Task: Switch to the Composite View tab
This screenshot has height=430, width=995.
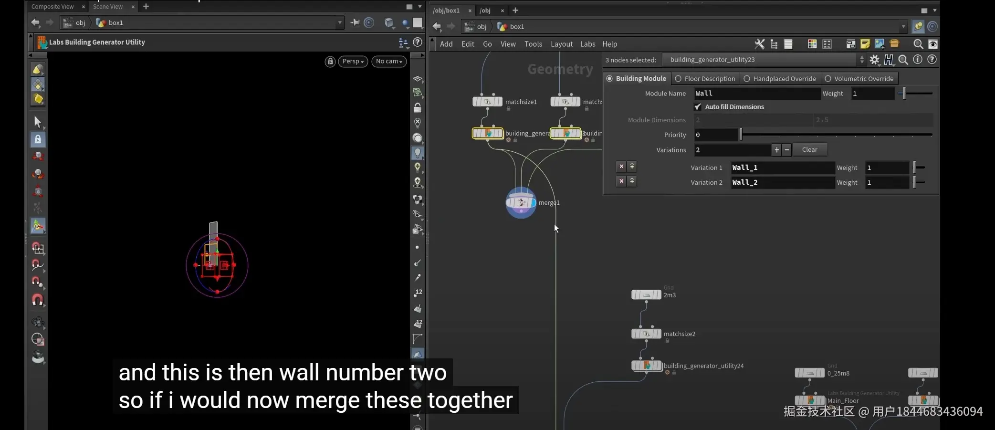Action: [x=52, y=7]
